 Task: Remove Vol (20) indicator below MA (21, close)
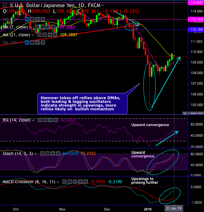coord(43,43)
